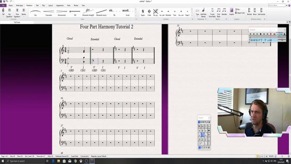Open the Beams group dialog launcher
The image size is (291, 164).
[x=226, y=19]
